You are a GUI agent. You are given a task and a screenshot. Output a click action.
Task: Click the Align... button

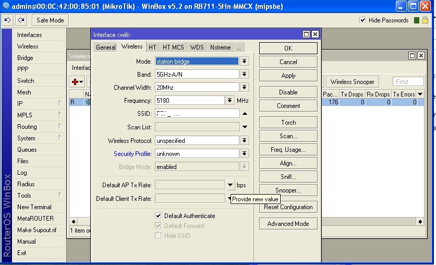288,163
